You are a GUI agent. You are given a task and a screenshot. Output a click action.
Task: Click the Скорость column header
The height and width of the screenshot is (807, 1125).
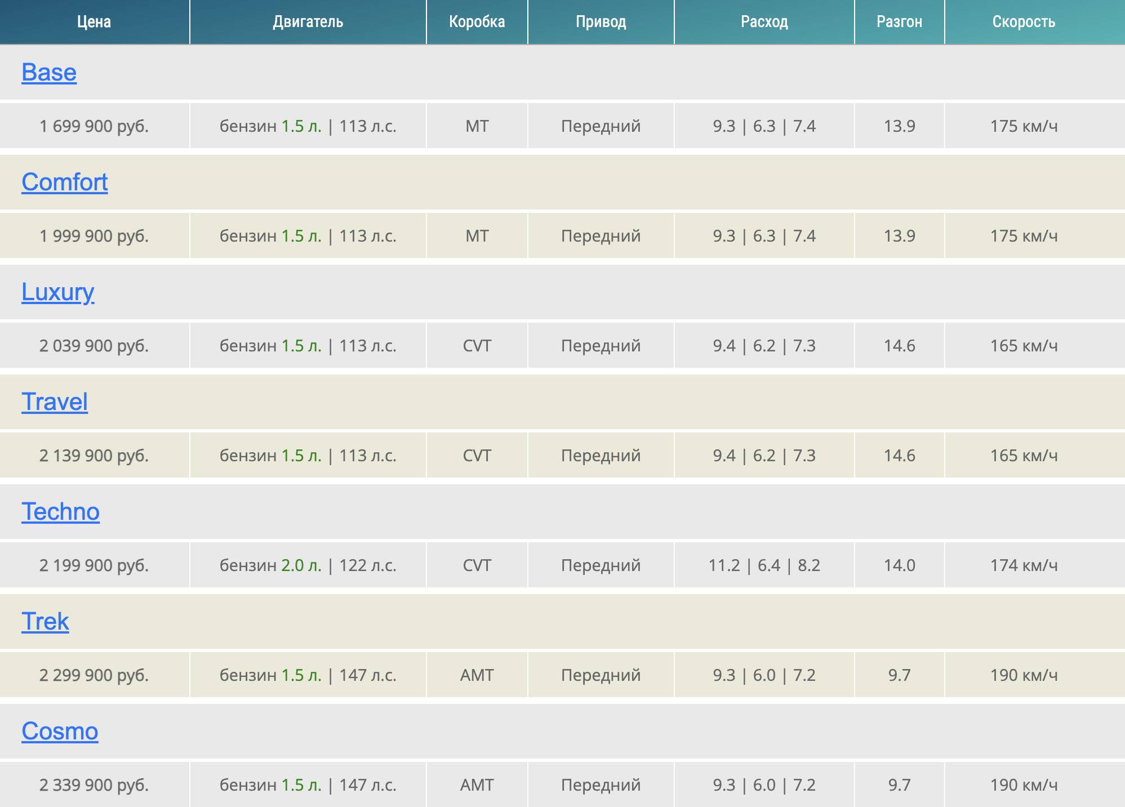click(x=1024, y=22)
